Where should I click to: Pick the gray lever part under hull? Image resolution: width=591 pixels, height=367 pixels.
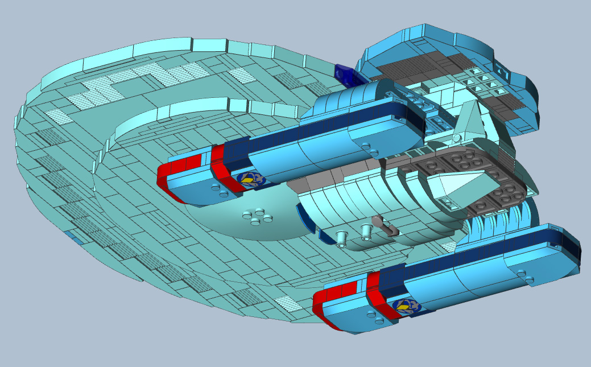[385, 225]
